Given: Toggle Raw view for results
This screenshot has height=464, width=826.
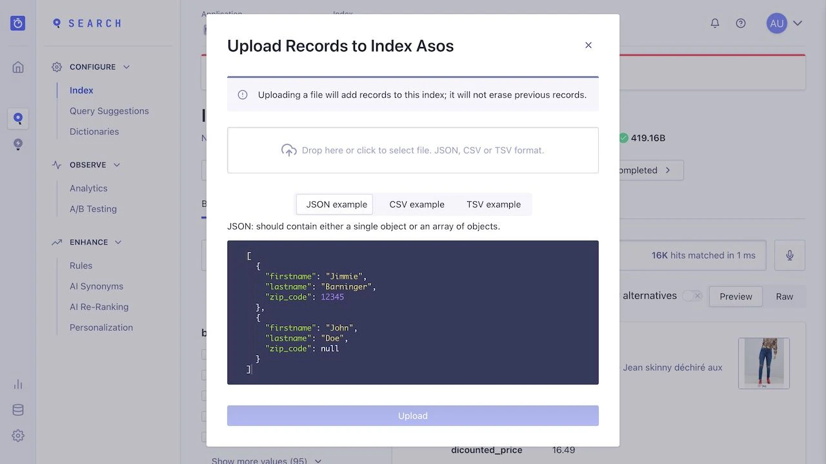Looking at the screenshot, I should click(x=784, y=296).
